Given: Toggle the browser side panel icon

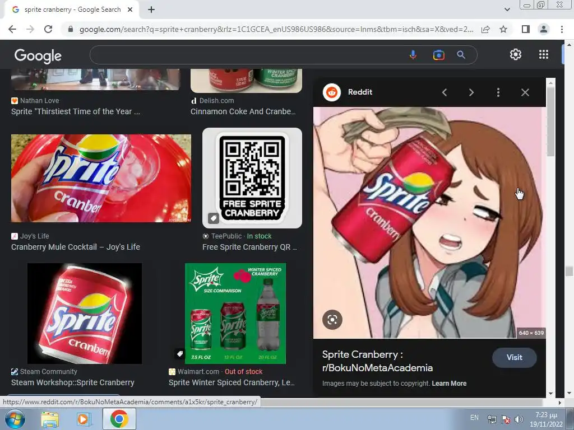Looking at the screenshot, I should (x=526, y=29).
